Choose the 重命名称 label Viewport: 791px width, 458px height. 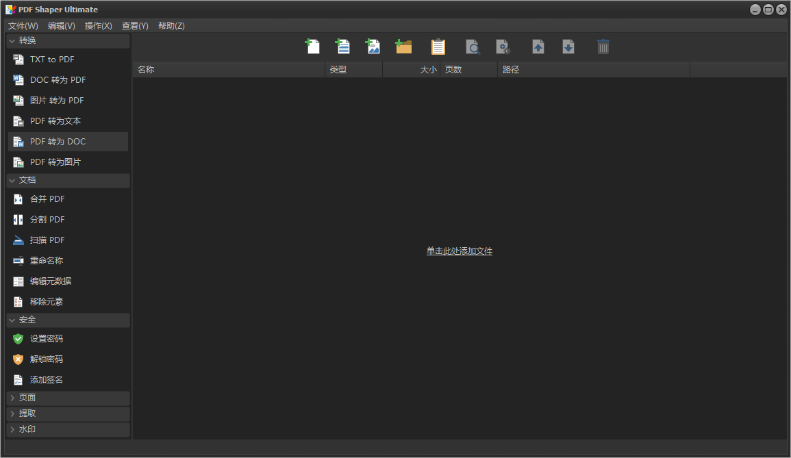click(47, 261)
